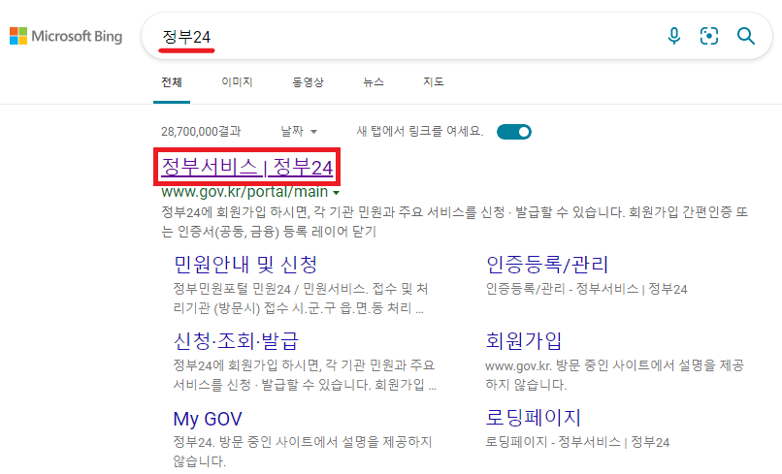Click the Microsoft Bing logo
Viewport: 782px width, 474px height.
[x=66, y=36]
